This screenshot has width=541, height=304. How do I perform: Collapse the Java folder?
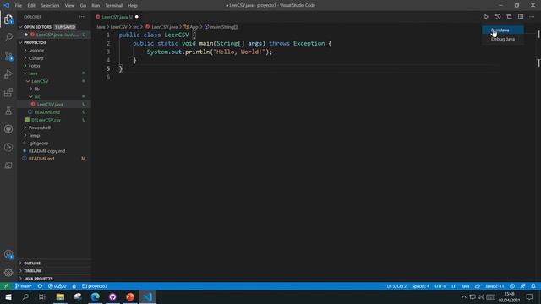tap(33, 73)
